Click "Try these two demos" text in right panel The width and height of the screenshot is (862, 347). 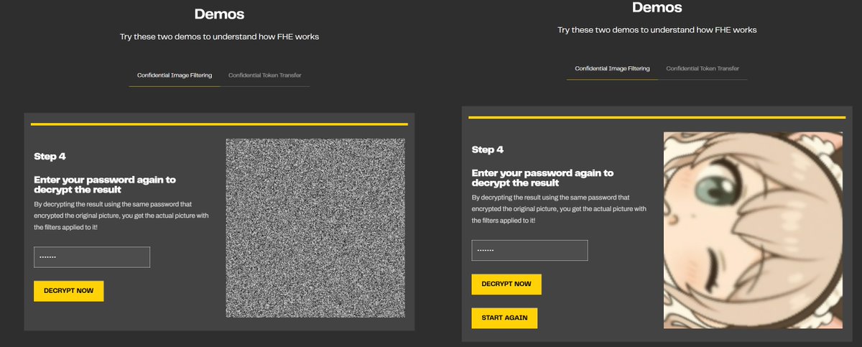(x=657, y=30)
